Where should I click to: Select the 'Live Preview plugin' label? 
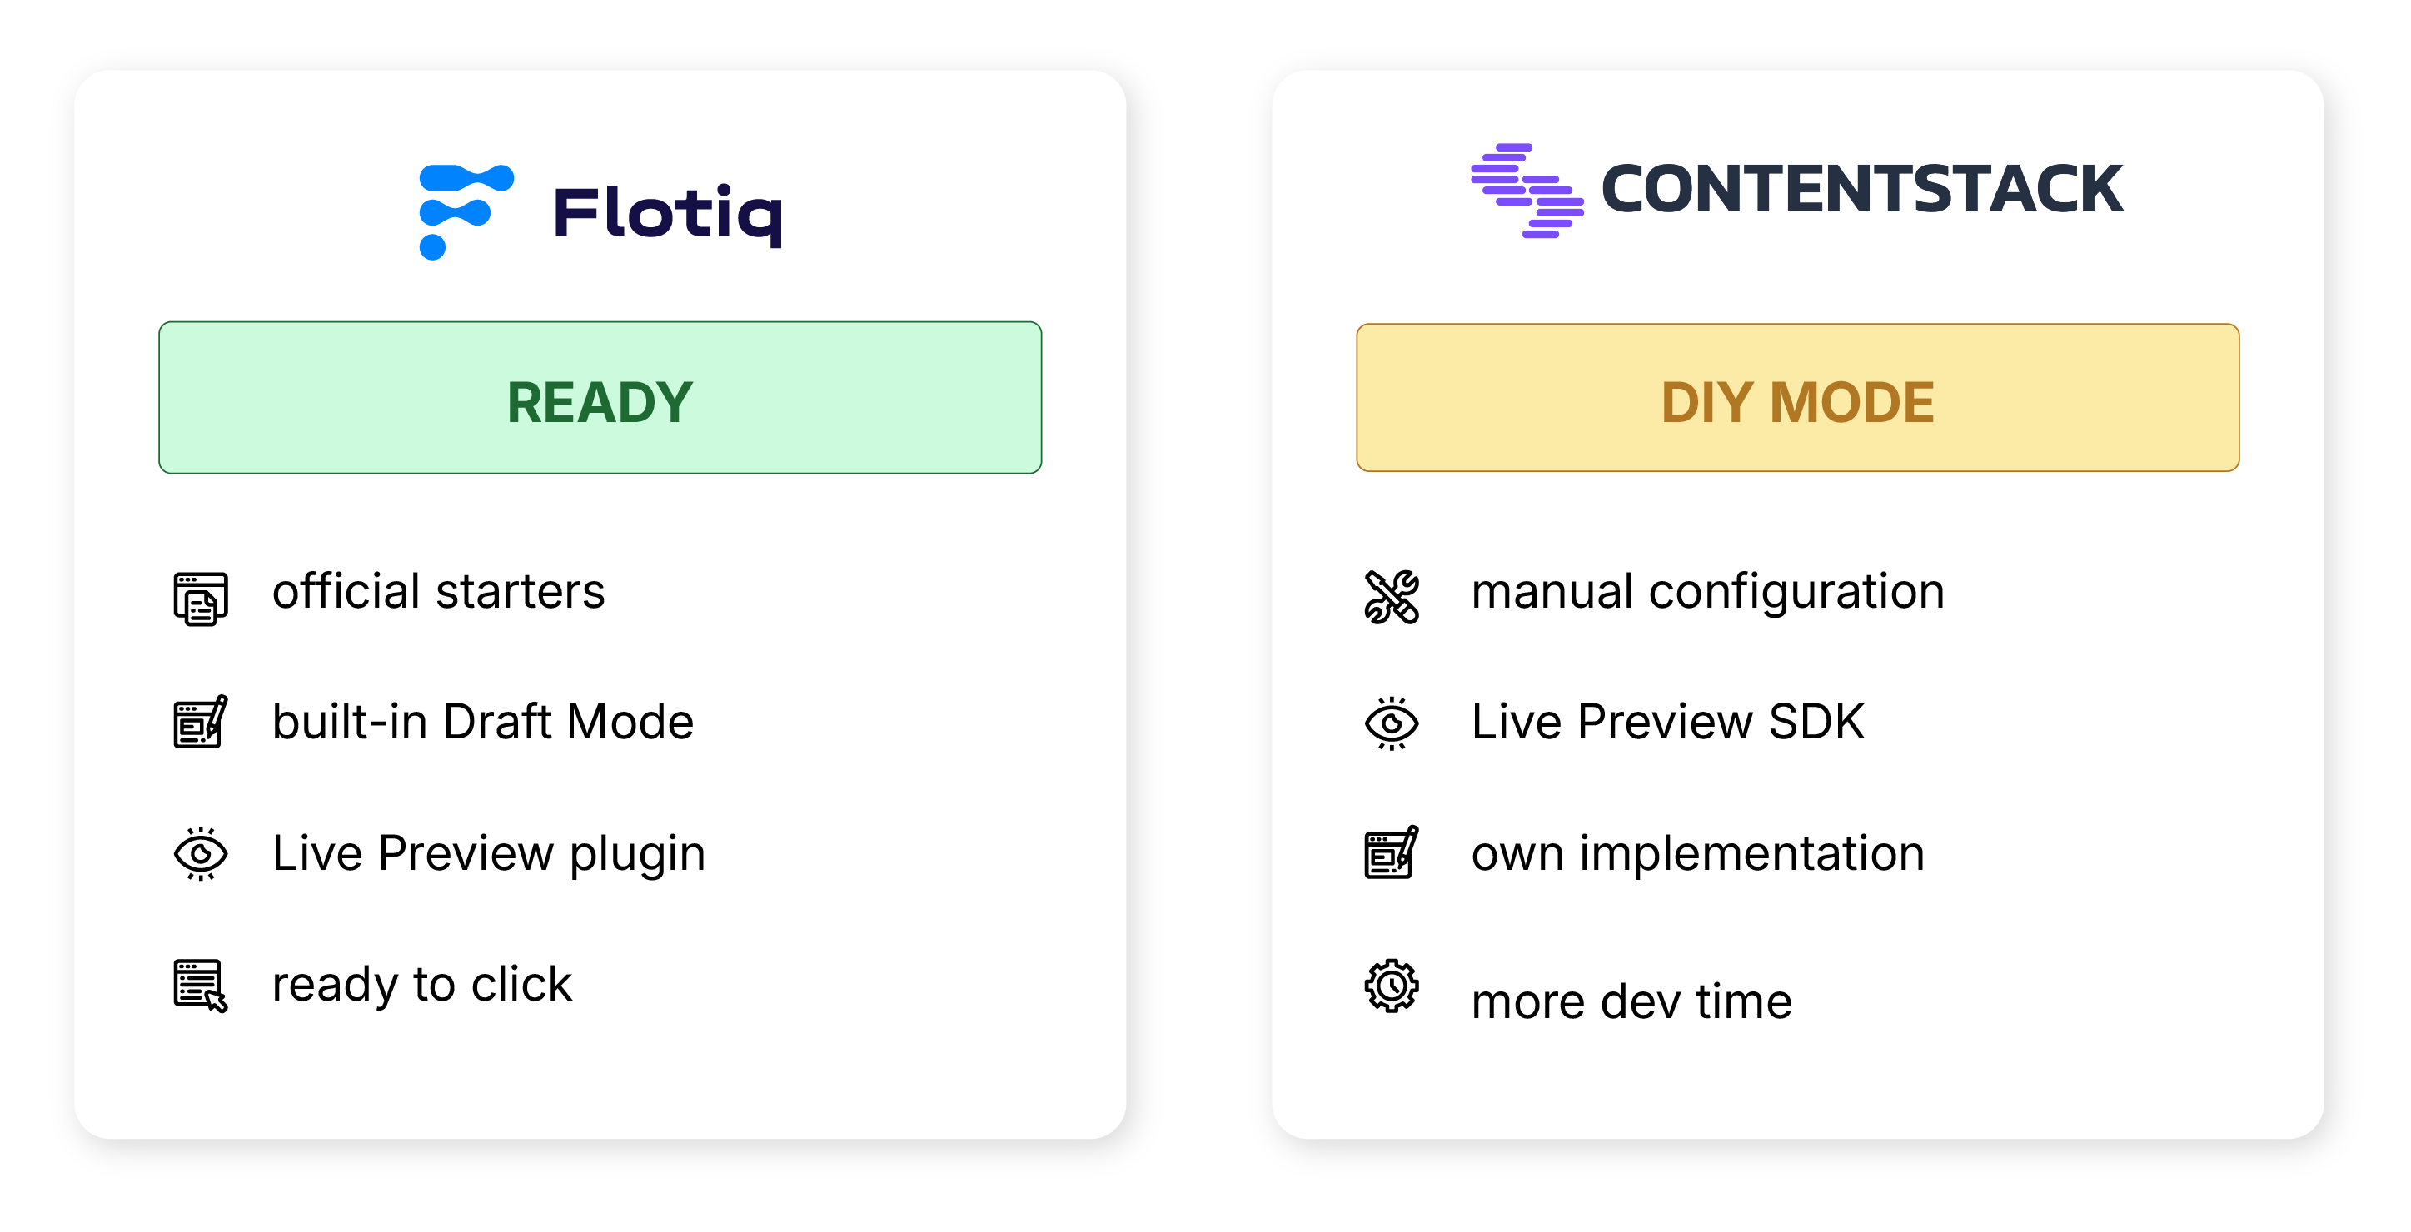point(489,853)
